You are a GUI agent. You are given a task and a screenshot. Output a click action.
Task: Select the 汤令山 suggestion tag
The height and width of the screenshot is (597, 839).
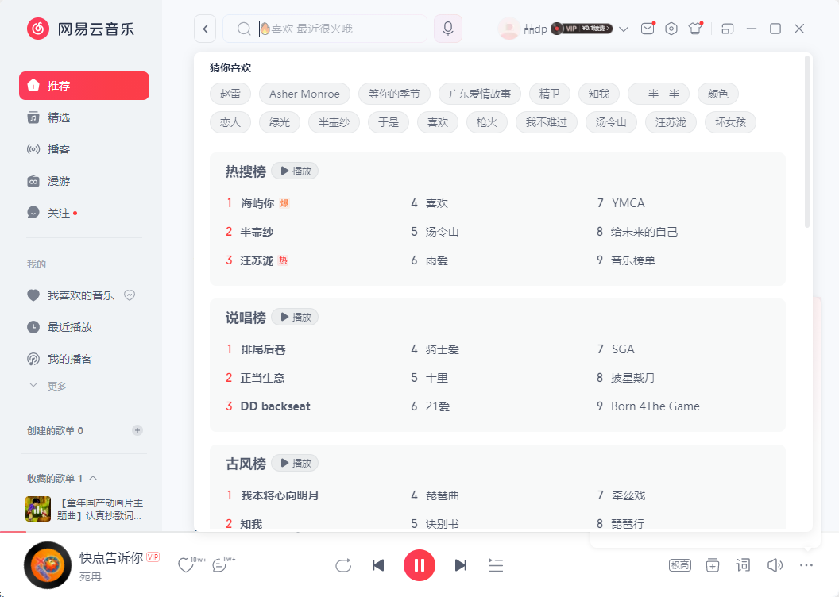pyautogui.click(x=611, y=122)
